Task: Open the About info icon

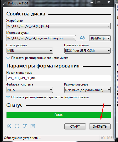Action: tap(17, 126)
